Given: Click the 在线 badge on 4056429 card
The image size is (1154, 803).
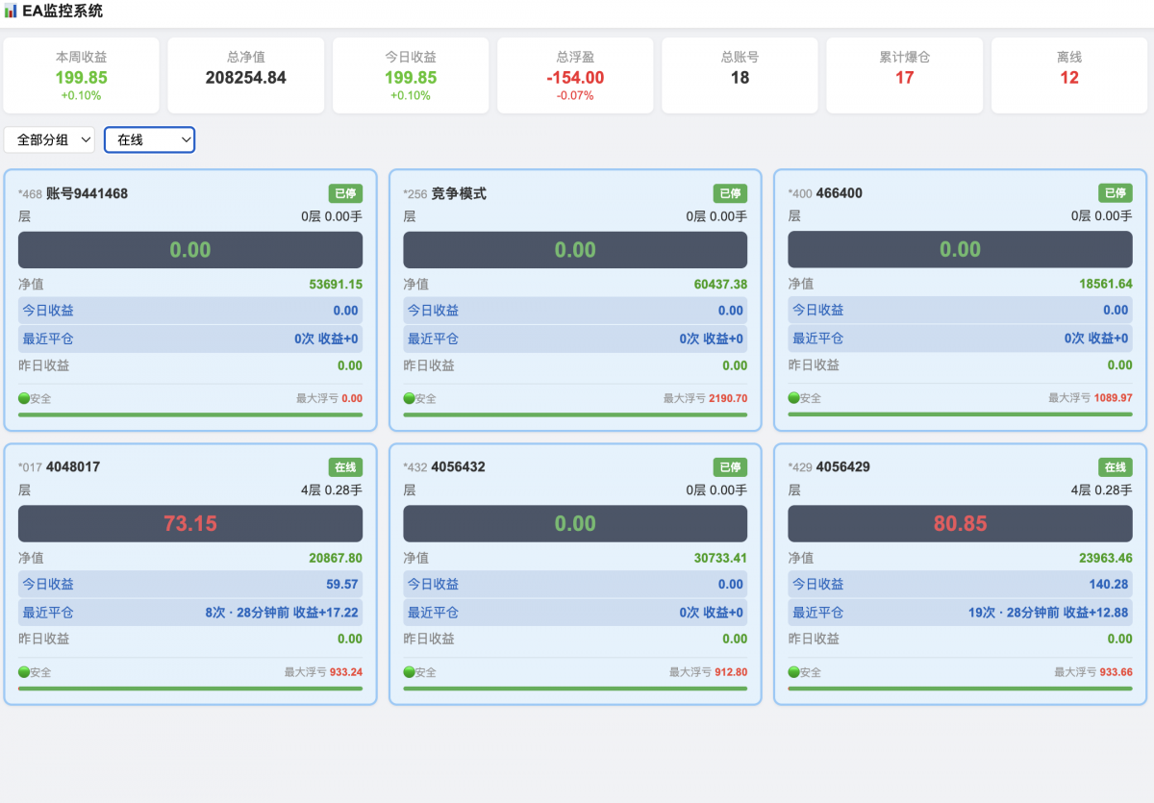Looking at the screenshot, I should click(1116, 467).
